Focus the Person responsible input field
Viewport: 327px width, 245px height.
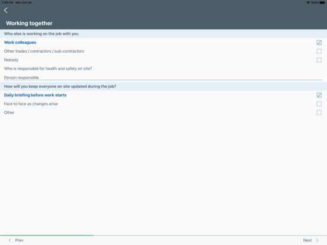pyautogui.click(x=163, y=78)
